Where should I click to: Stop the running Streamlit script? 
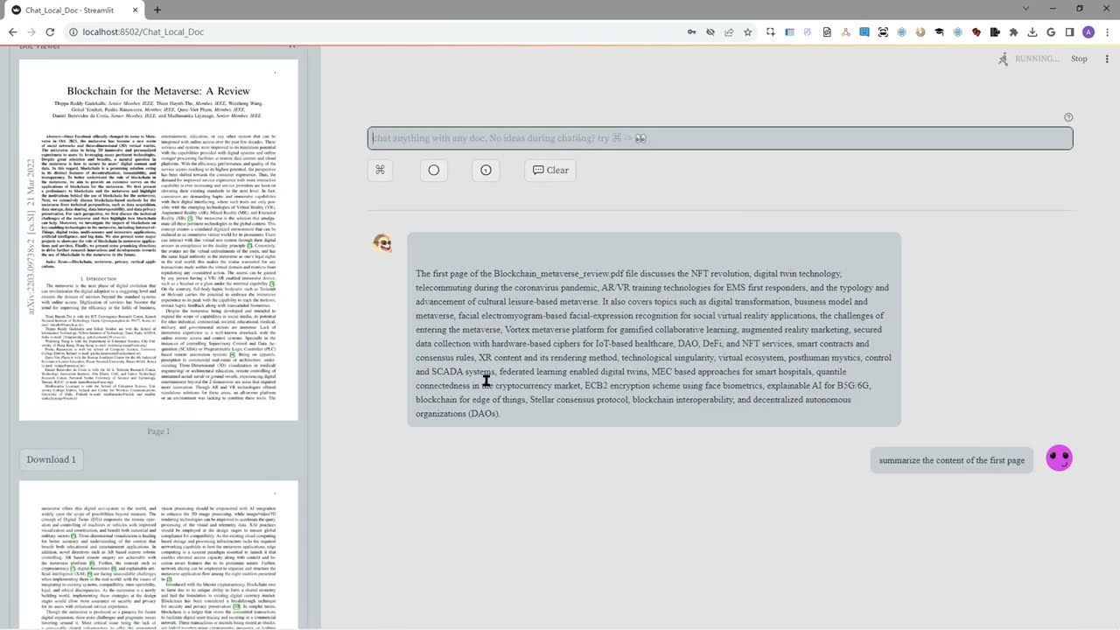pyautogui.click(x=1079, y=59)
